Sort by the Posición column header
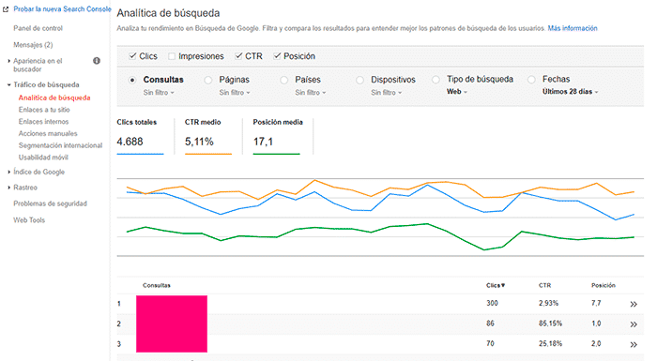Image resolution: width=657 pixels, height=361 pixels. tap(604, 285)
